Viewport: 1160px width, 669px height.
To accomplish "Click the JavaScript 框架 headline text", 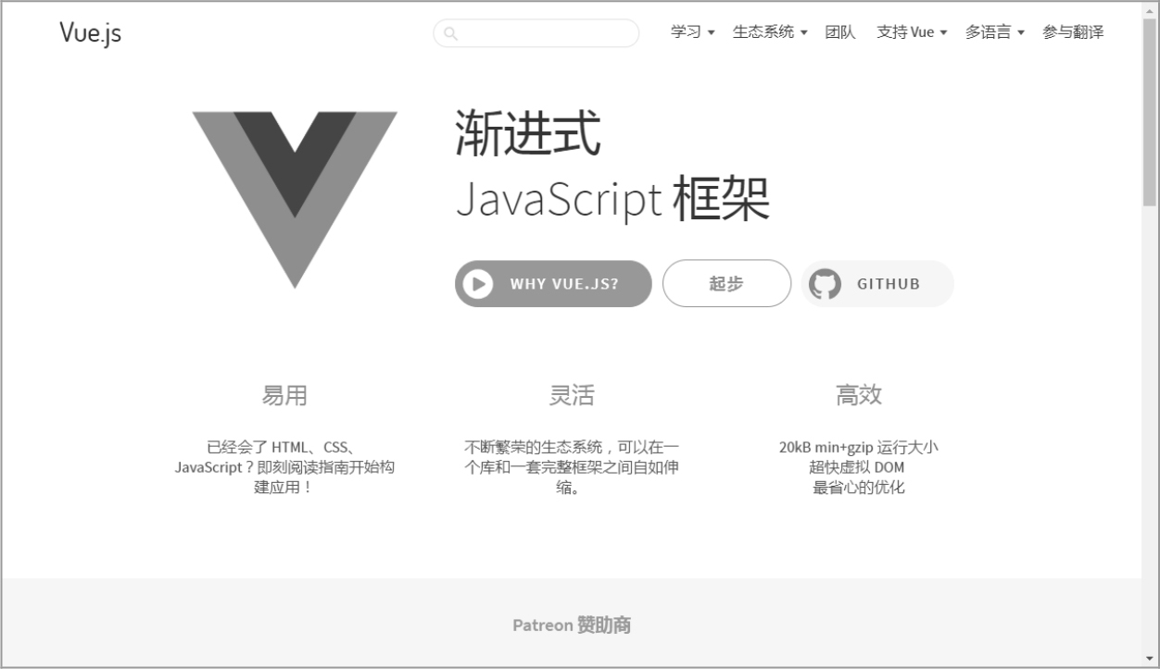I will coord(612,199).
